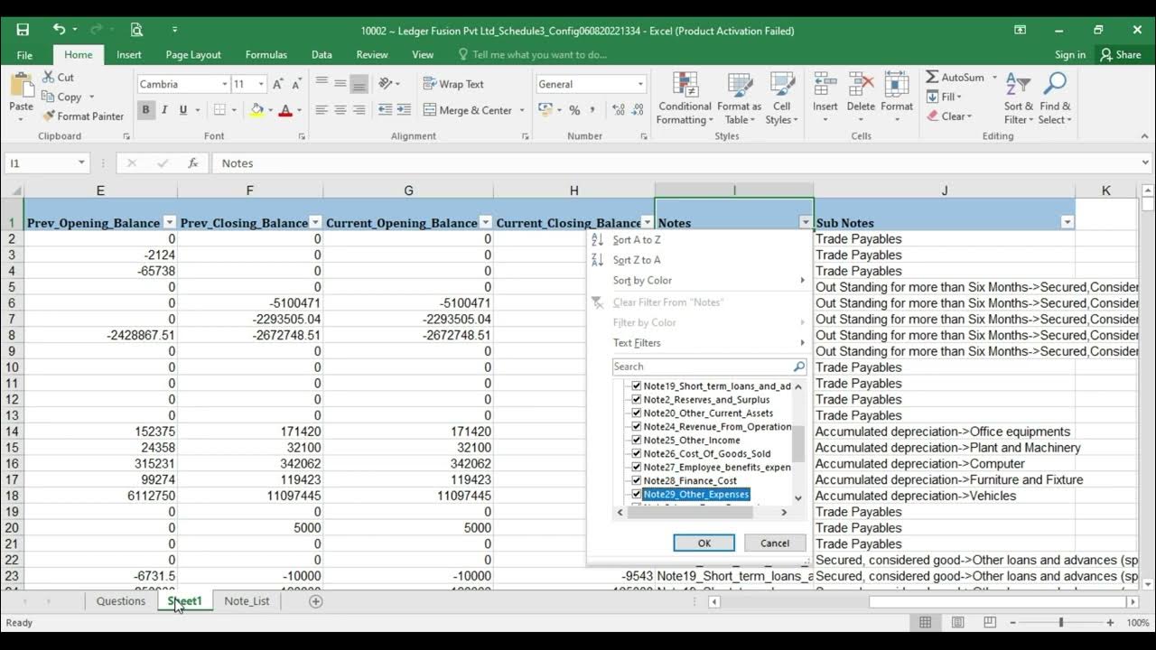This screenshot has height=650, width=1156.
Task: Switch to the Page Layout view icon in the status bar
Action: pos(957,623)
